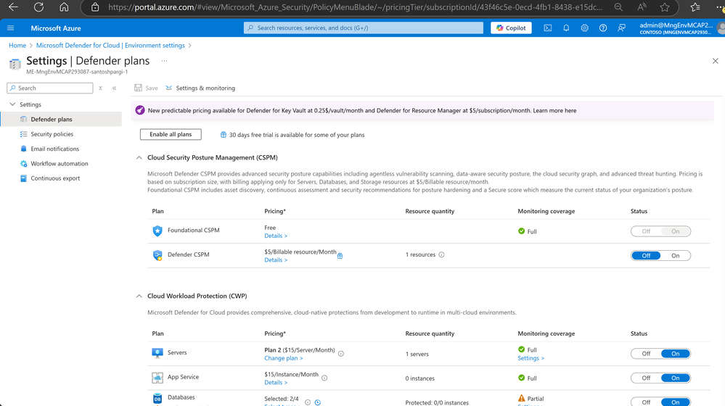Open the ellipsis menu next to Defender plans title

pos(164,61)
